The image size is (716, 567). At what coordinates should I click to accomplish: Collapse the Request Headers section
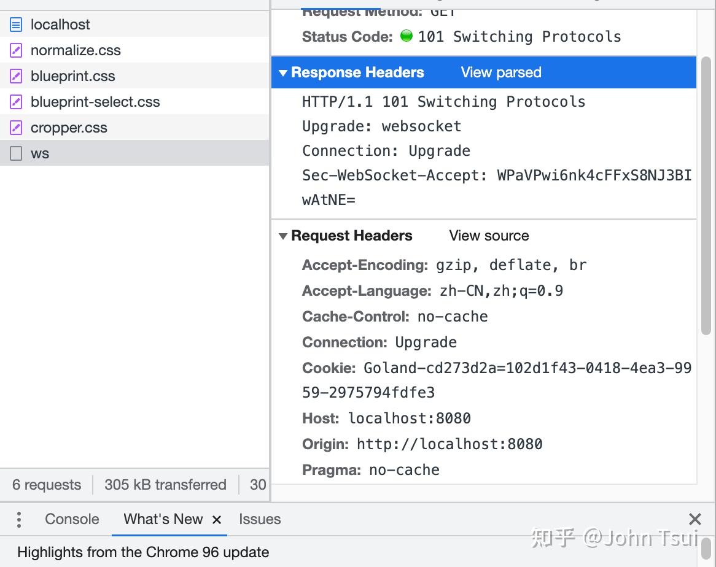(x=283, y=236)
